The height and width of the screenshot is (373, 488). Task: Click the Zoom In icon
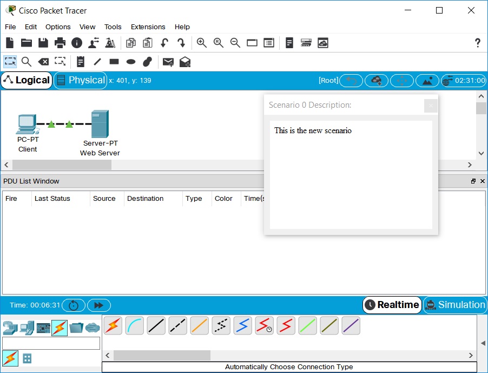tap(202, 43)
